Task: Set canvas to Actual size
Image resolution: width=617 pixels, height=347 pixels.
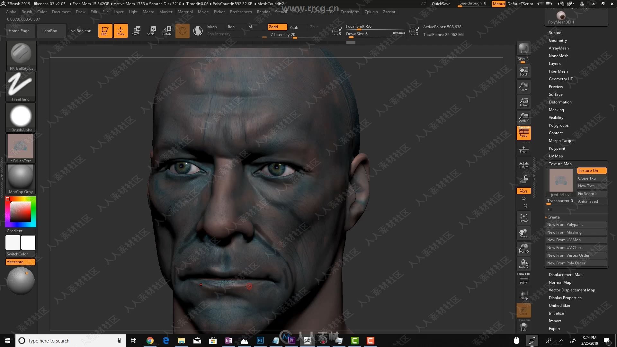Action: point(523,102)
